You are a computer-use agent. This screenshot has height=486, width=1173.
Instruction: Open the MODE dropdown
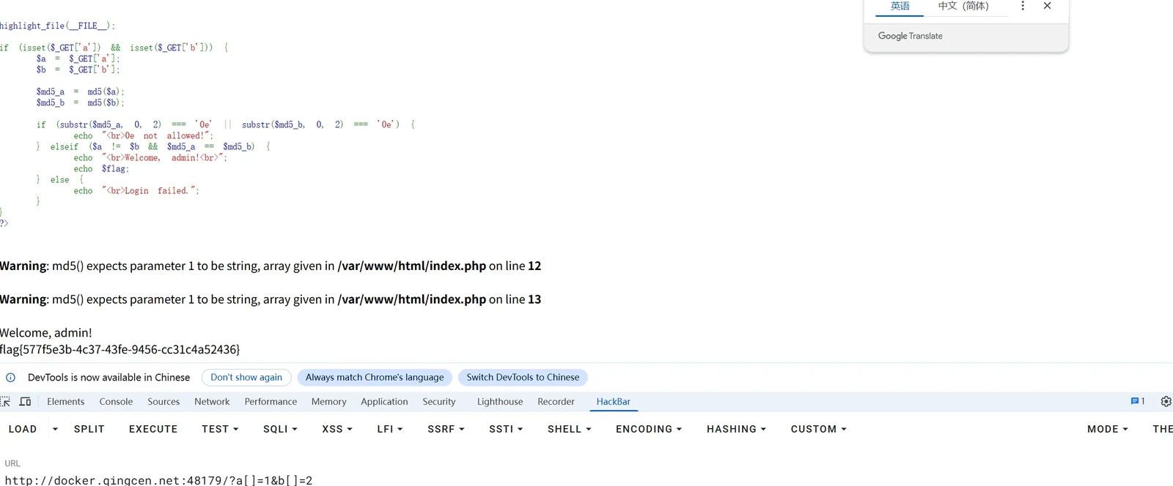point(1107,429)
